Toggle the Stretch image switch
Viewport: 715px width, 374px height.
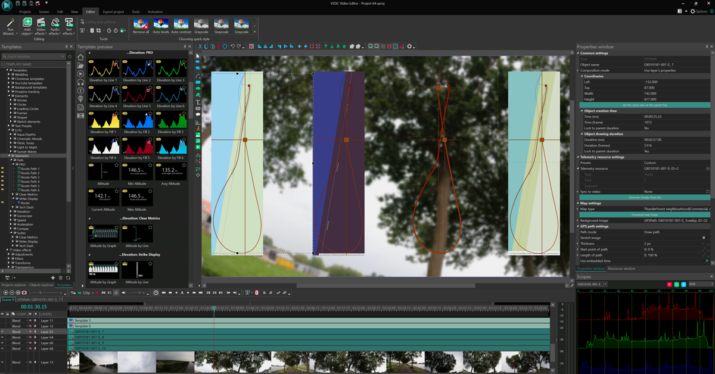pyautogui.click(x=704, y=238)
